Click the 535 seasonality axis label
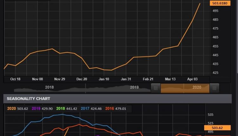Viewport: 238px width, 136px height. 210,115
